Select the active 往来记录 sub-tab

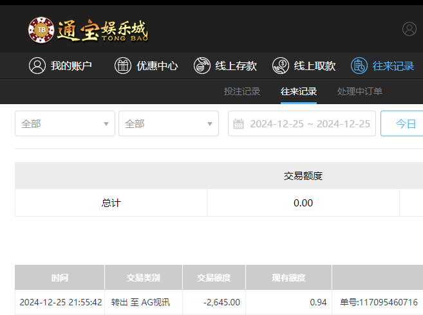click(x=299, y=91)
